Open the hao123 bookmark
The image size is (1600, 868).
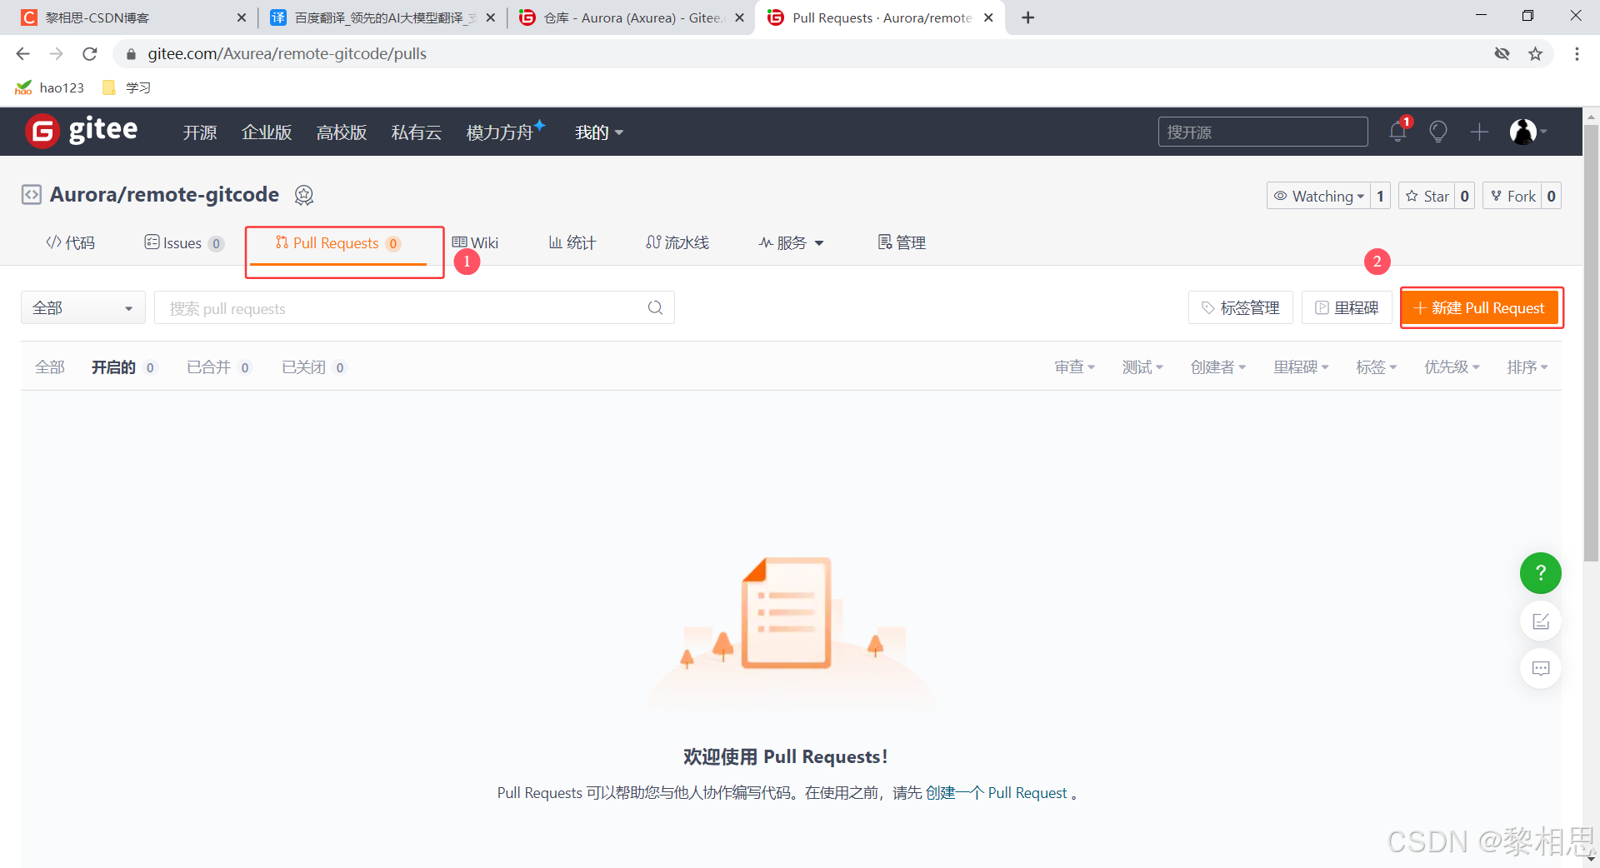50,87
